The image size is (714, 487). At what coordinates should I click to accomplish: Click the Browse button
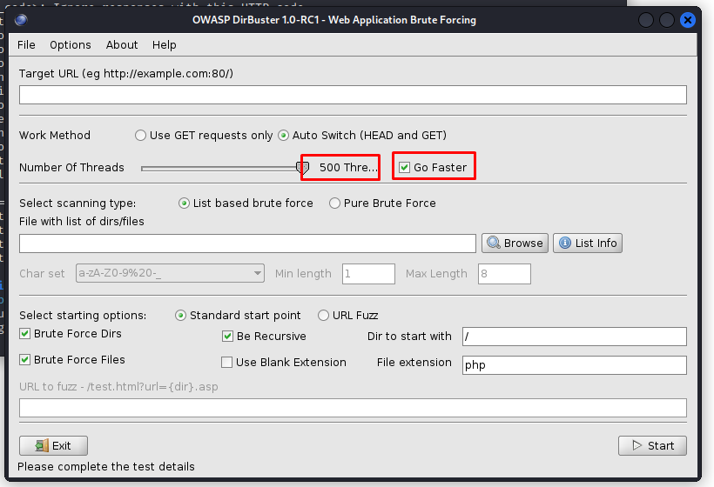click(515, 243)
